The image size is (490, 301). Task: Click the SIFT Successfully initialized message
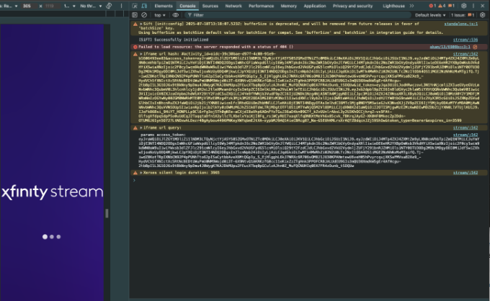pos(174,40)
